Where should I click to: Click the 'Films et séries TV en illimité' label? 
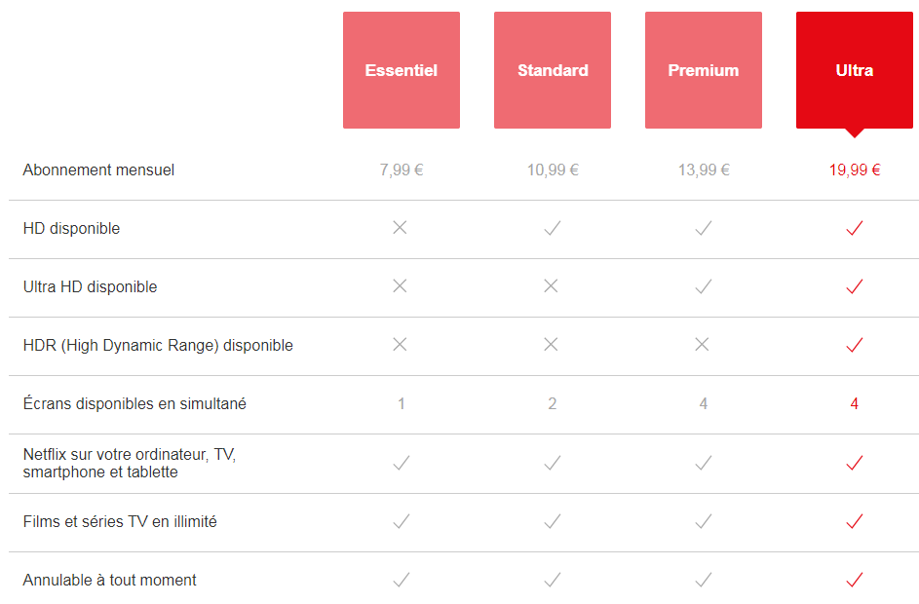[120, 521]
